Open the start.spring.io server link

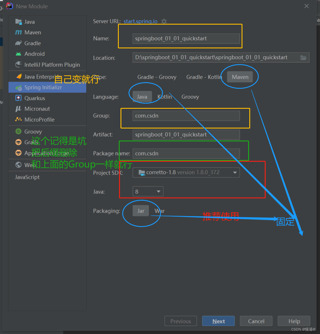point(141,21)
